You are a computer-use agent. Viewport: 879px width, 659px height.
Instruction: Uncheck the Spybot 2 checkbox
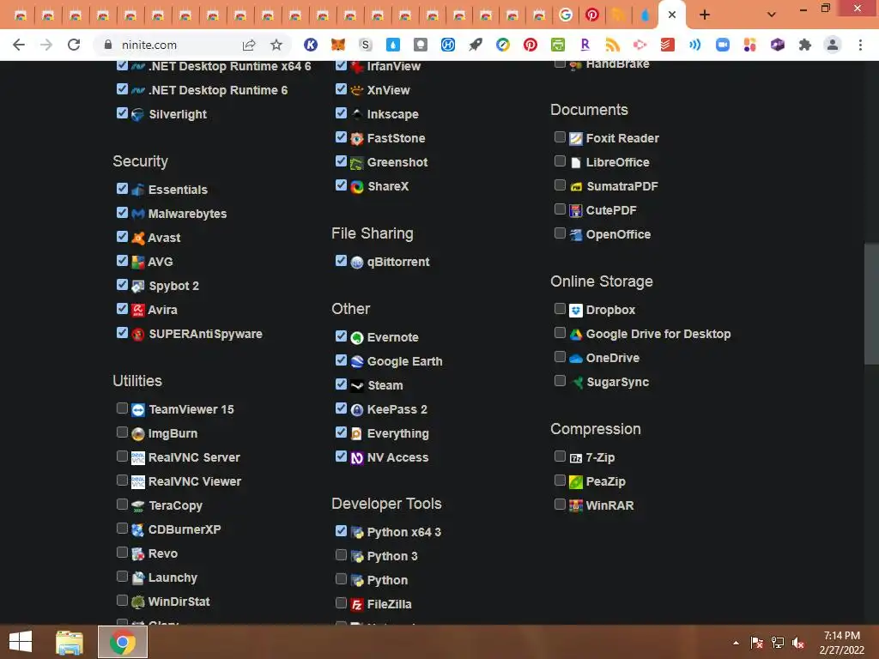coord(122,285)
